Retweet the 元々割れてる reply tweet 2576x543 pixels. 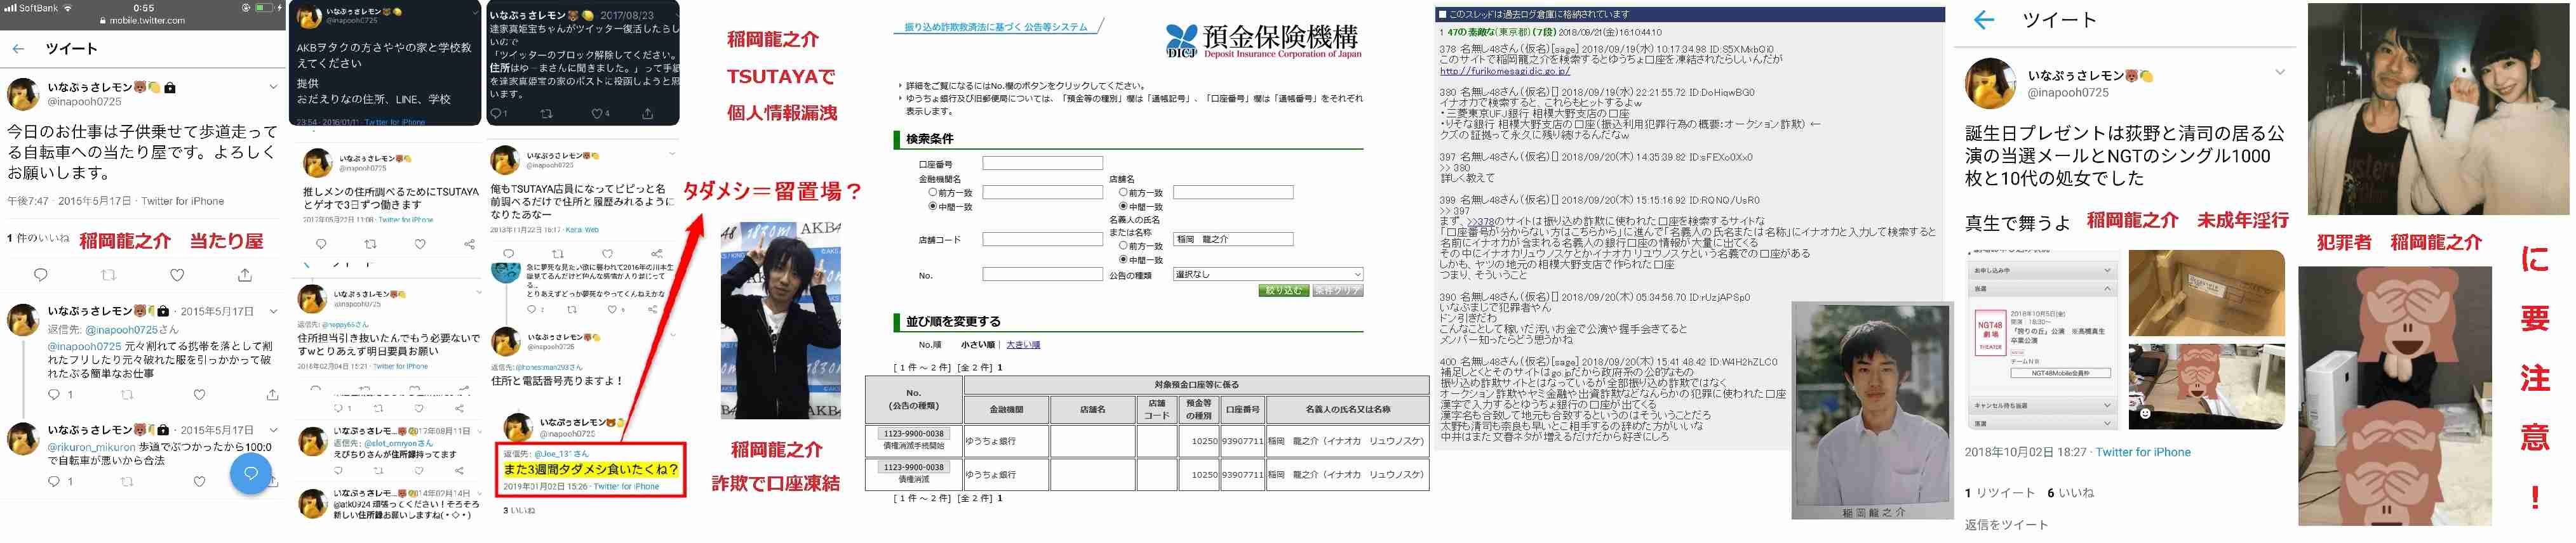click(x=127, y=395)
